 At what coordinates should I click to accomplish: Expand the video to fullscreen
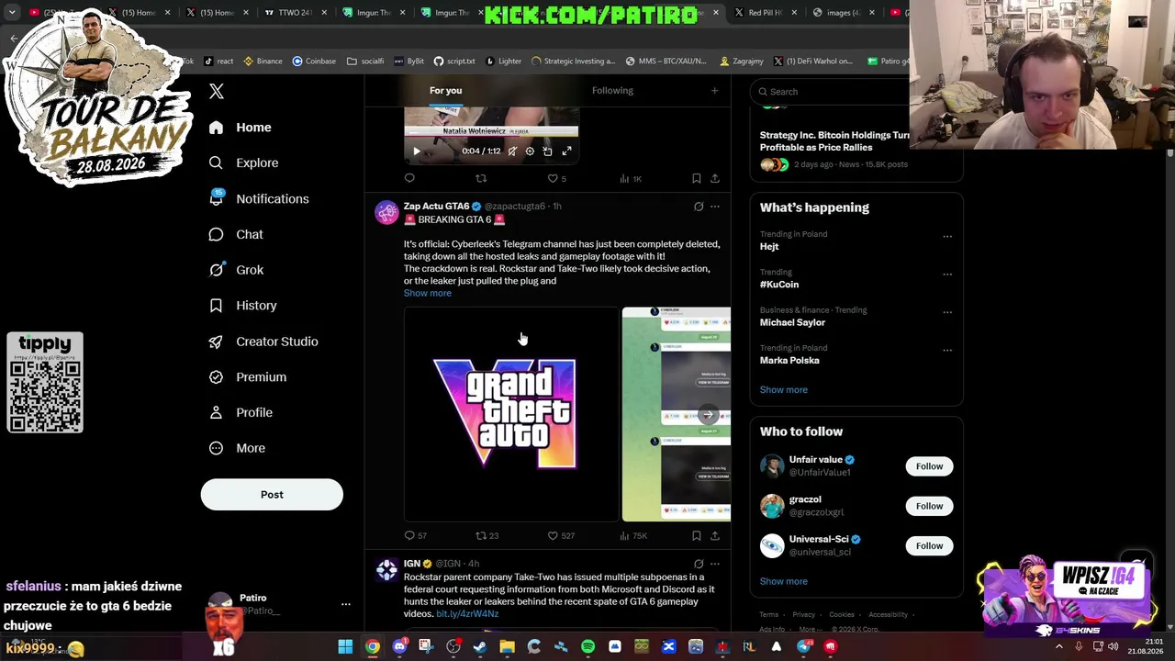(566, 151)
